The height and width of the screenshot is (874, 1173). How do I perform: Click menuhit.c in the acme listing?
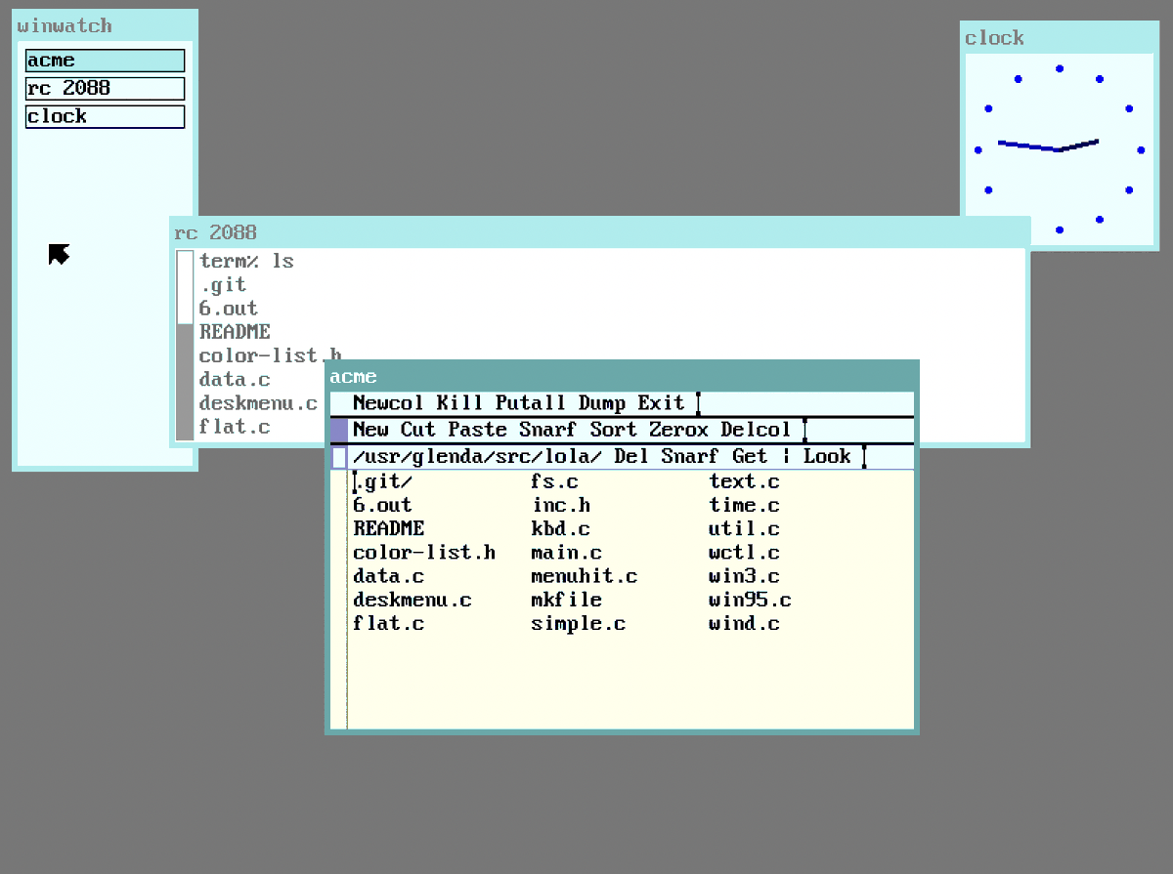(x=584, y=576)
